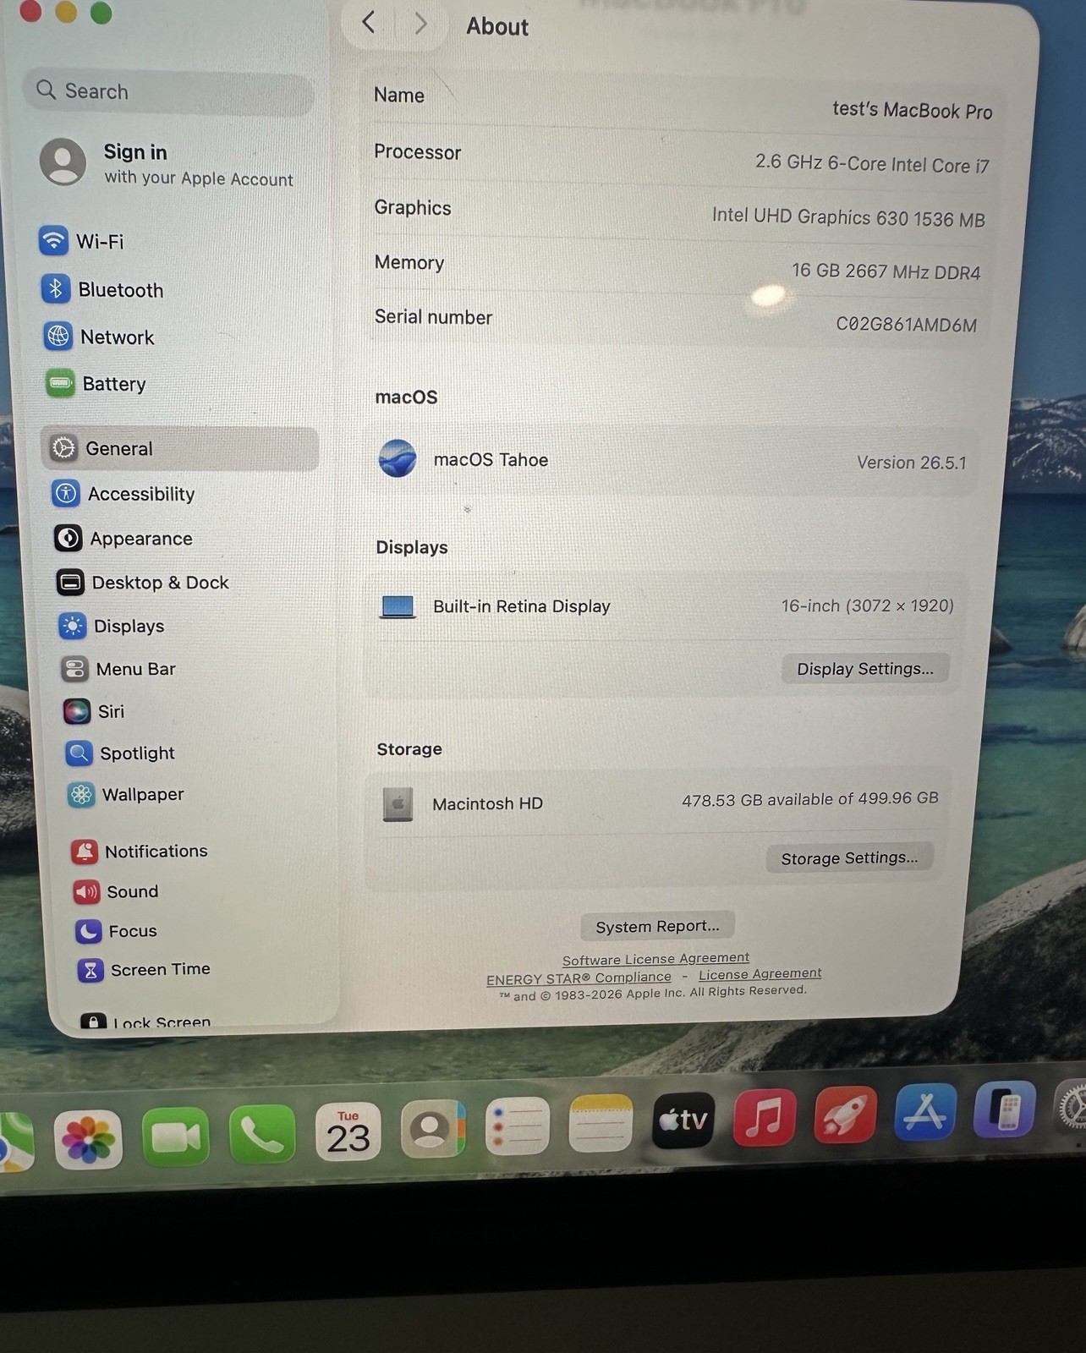Open the rocket Apps launcher in Dock
This screenshot has width=1086, height=1353.
pos(845,1114)
